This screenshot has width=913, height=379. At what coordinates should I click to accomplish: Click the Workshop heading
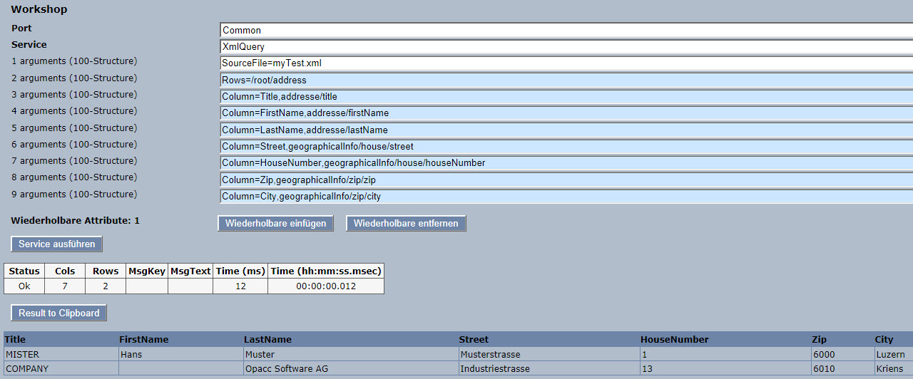pyautogui.click(x=39, y=9)
